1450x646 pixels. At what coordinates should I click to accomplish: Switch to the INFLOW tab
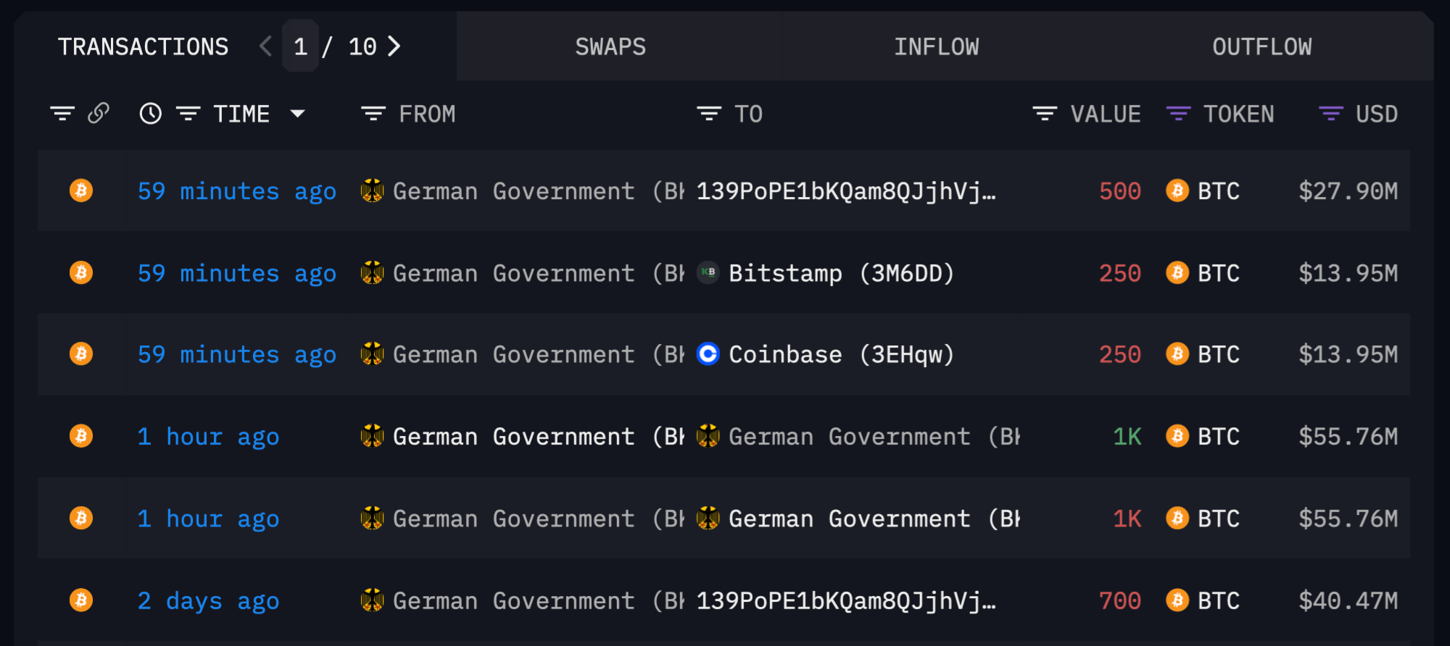pyautogui.click(x=936, y=46)
